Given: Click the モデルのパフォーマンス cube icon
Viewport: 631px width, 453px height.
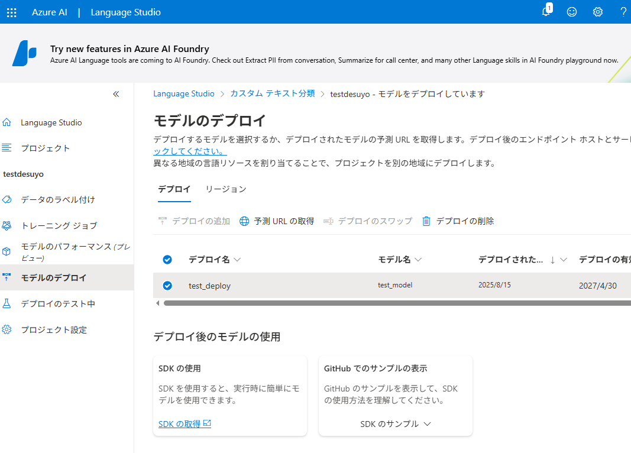Looking at the screenshot, I should pyautogui.click(x=7, y=251).
